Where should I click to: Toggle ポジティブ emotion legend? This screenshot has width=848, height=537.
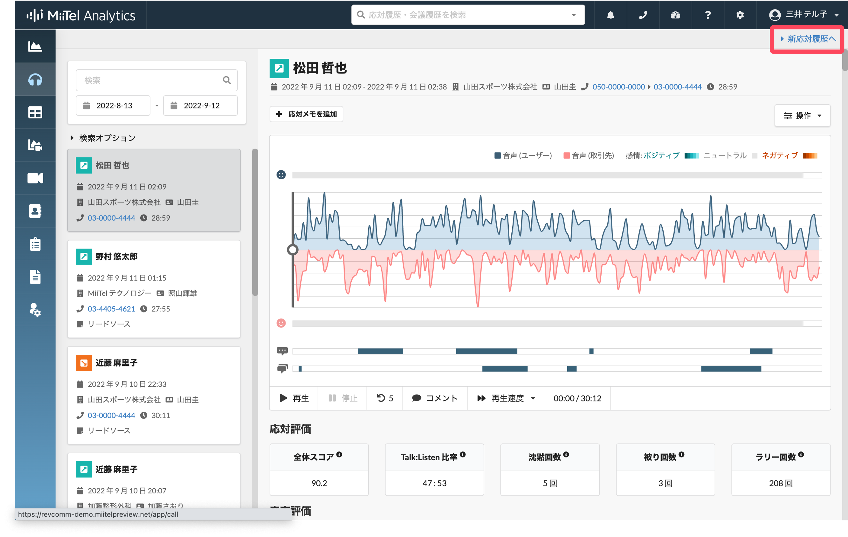(x=671, y=155)
